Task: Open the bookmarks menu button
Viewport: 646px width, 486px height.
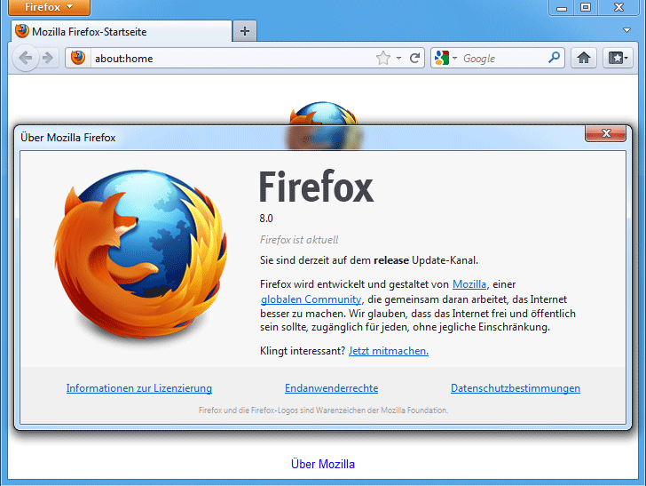Action: (618, 58)
